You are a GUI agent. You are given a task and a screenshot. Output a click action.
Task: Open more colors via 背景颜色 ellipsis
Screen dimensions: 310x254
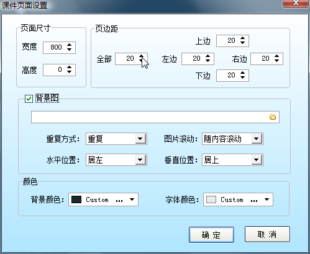click(119, 200)
